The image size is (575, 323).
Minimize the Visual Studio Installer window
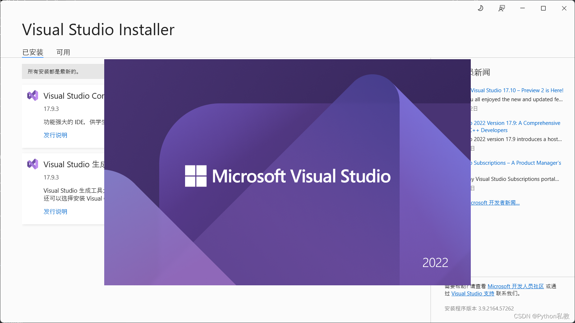click(523, 8)
